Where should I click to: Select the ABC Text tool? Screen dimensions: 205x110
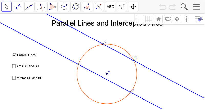[110, 7]
